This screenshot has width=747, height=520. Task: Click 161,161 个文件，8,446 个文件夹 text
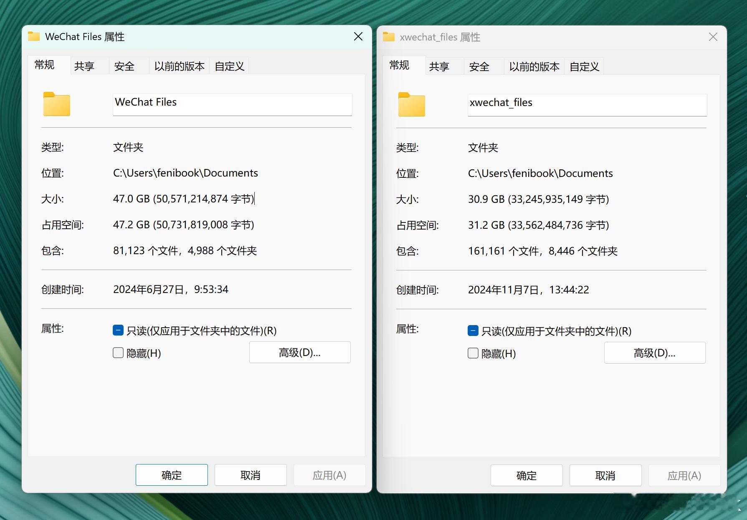click(543, 251)
